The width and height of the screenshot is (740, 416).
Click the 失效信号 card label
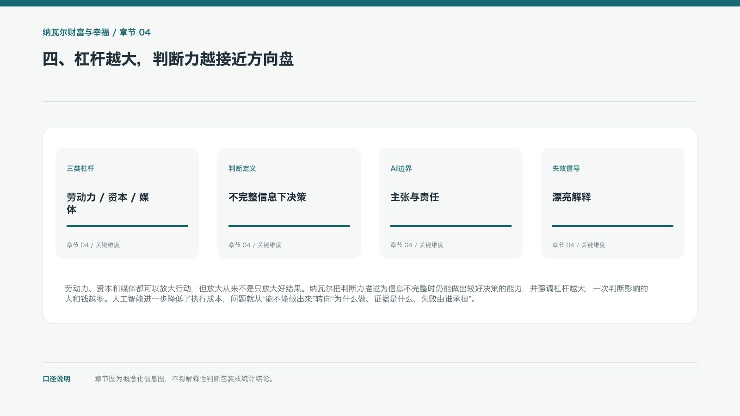pos(566,169)
